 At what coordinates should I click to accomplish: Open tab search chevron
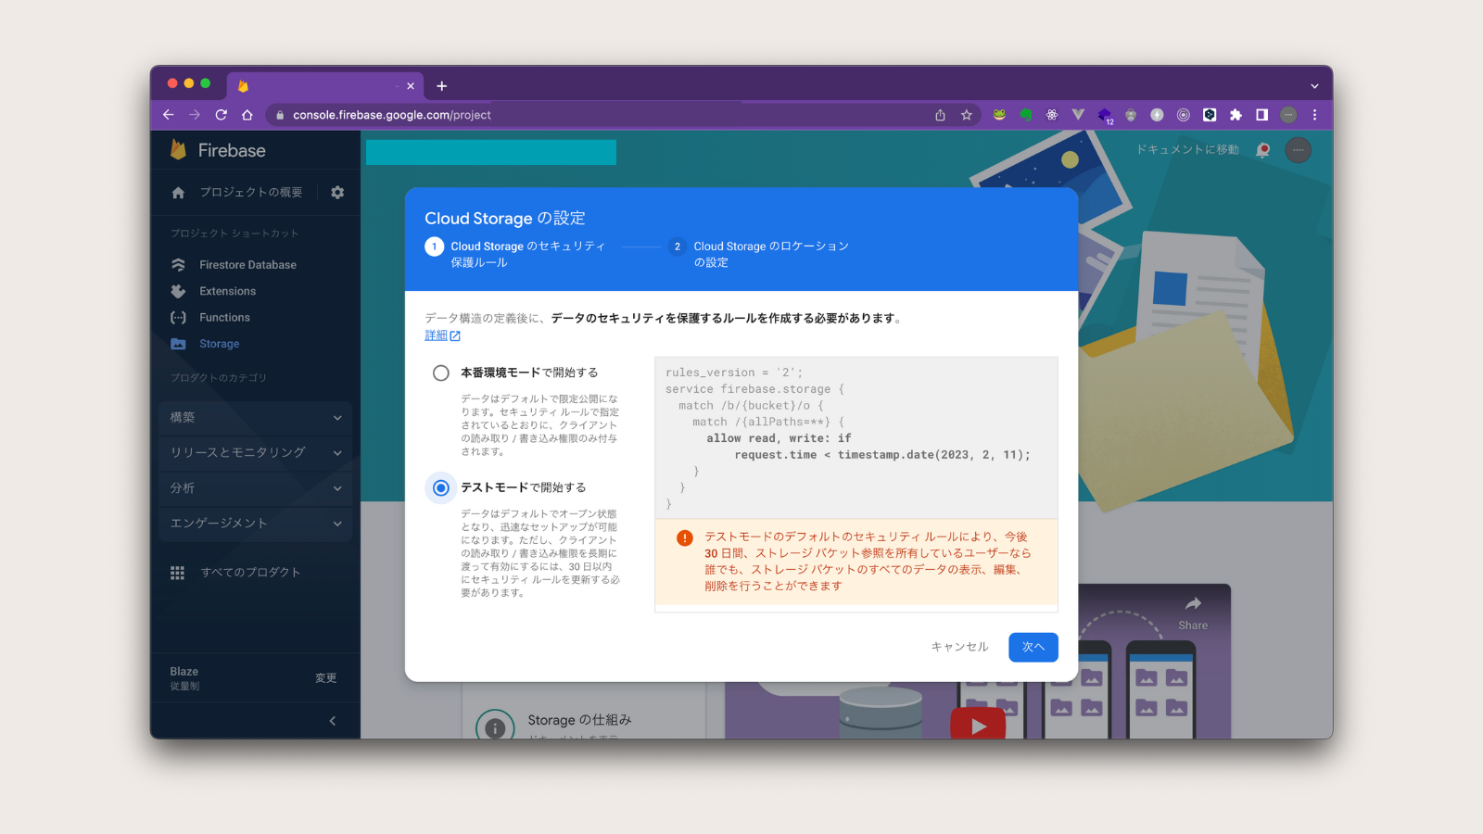[x=1314, y=86]
